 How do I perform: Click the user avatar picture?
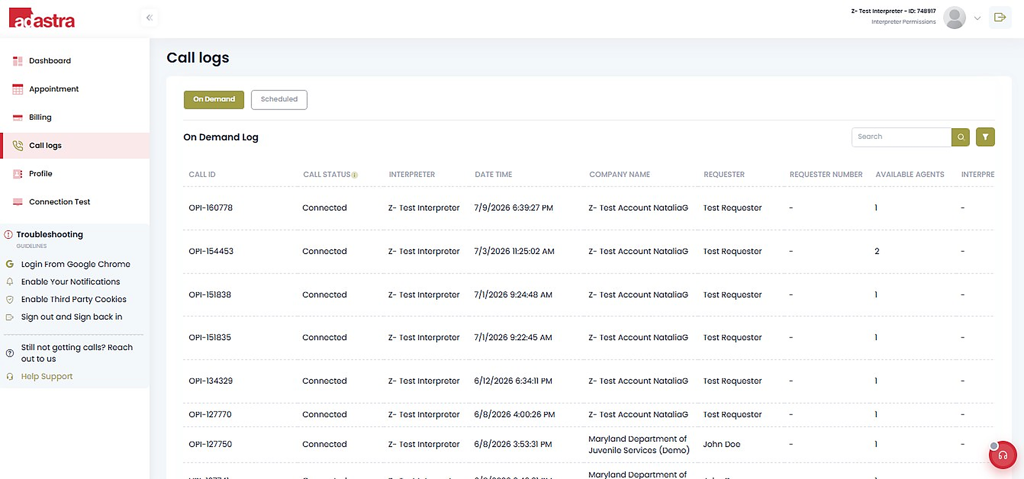point(955,18)
